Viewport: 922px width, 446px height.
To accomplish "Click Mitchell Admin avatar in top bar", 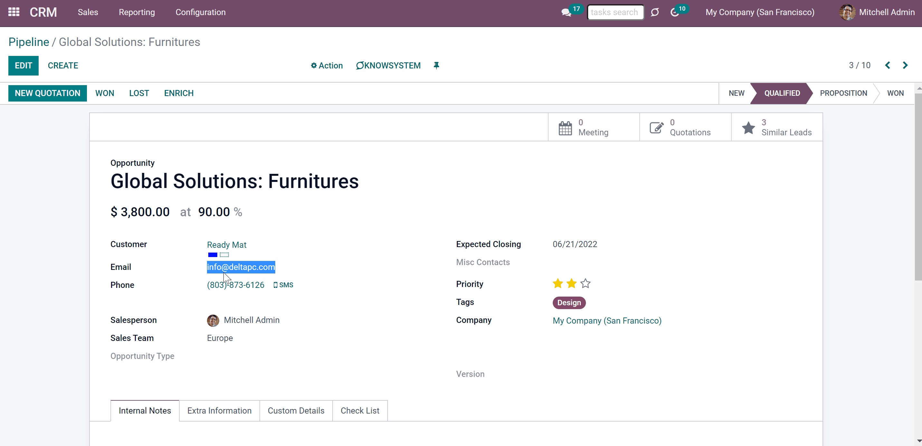I will click(847, 12).
